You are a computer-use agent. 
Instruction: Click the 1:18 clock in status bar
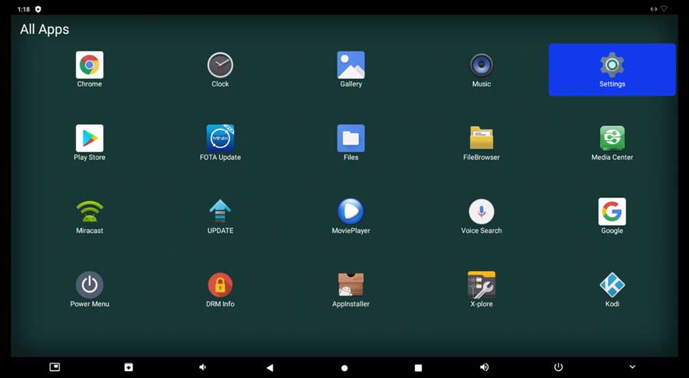coord(24,9)
